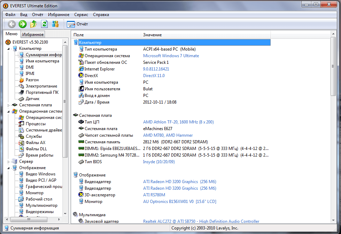Select Электропитание in the tree

point(41,86)
